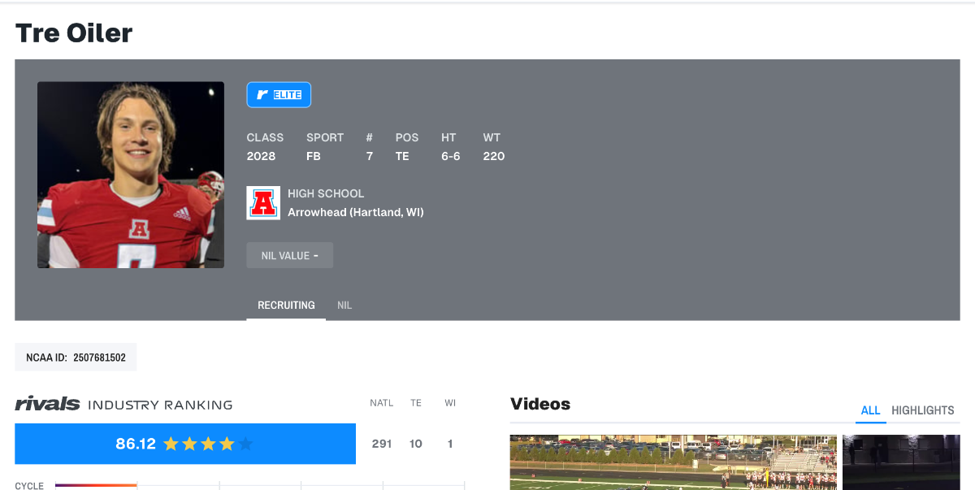Click the Cycle ranking timeline bar
This screenshot has width=975, height=490.
tap(260, 486)
